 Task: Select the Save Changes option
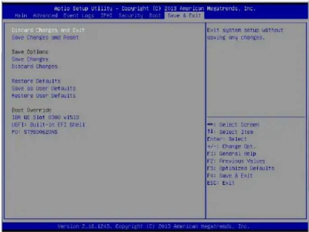tap(30, 59)
